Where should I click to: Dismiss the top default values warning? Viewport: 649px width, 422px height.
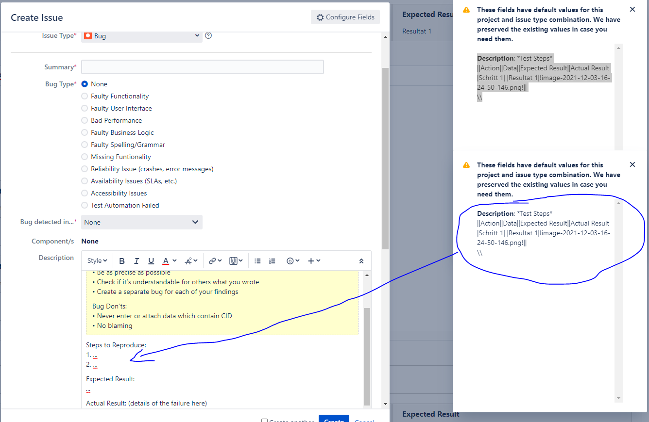click(632, 9)
